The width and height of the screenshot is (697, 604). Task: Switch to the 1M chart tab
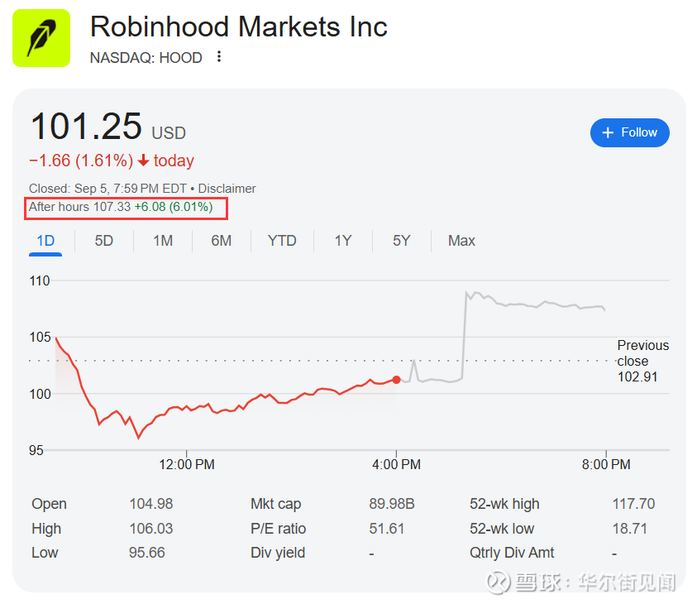point(163,241)
